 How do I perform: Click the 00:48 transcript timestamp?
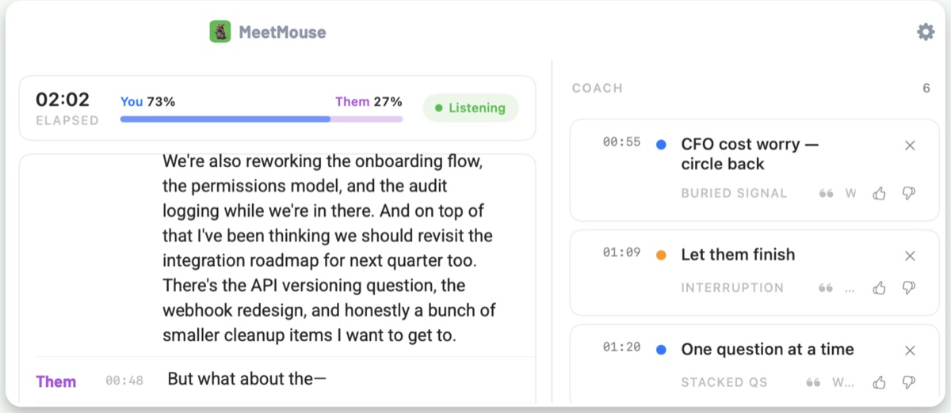point(124,381)
